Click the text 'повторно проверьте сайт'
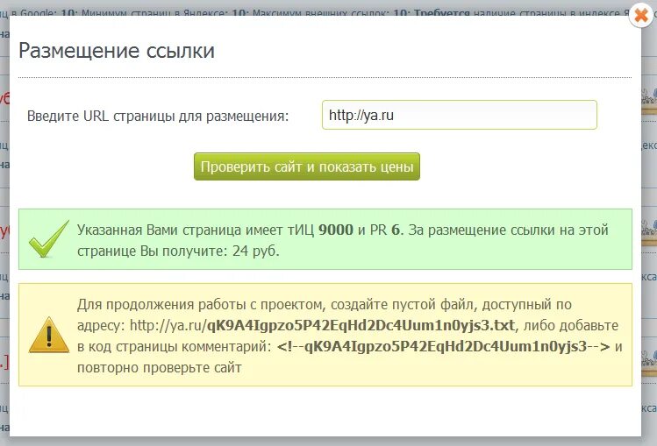Viewport: 657px width, 446px height. (160, 368)
